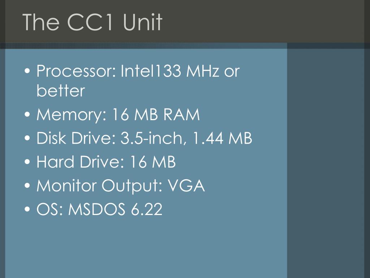The height and width of the screenshot is (278, 370).
Task: Click the bullet dot before Memory
Action: [27, 115]
